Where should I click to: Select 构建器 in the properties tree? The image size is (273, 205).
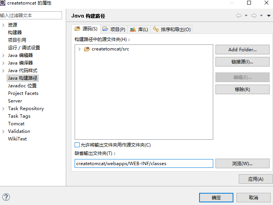(15, 33)
